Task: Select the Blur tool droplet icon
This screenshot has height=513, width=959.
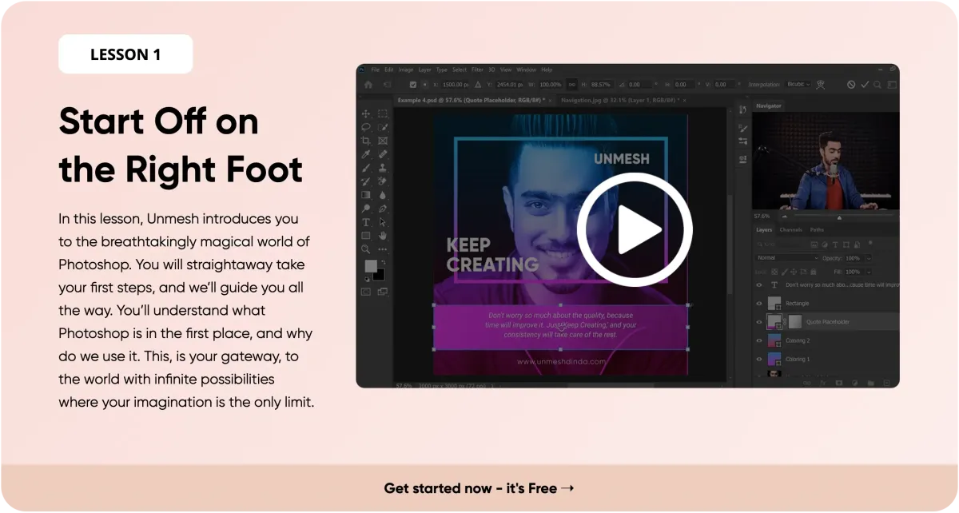Action: pyautogui.click(x=383, y=195)
